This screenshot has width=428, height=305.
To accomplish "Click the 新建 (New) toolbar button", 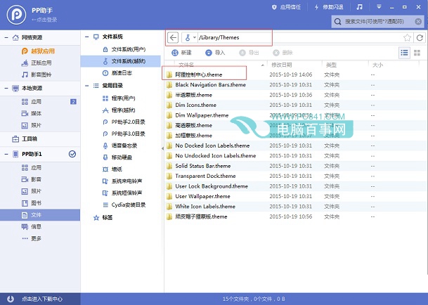I will click(x=181, y=53).
